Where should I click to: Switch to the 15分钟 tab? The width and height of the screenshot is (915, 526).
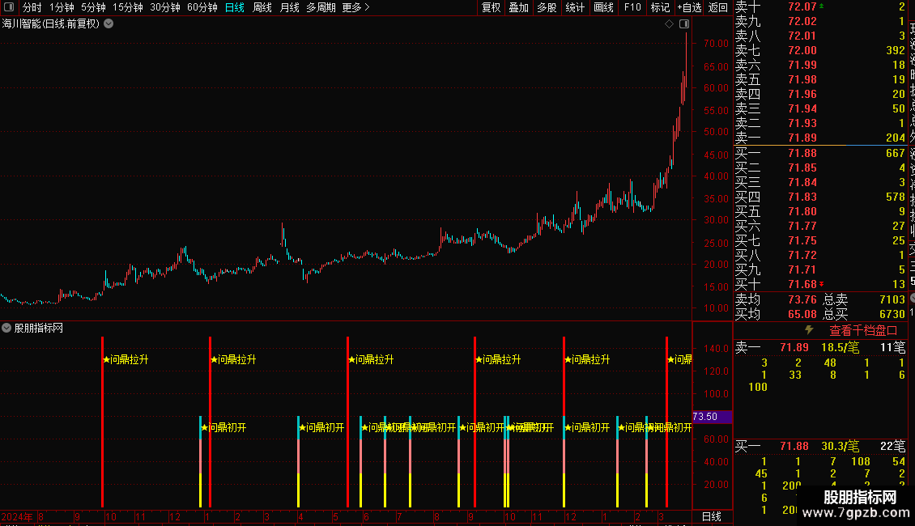tap(128, 7)
